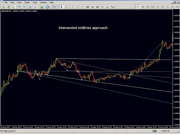Open the File menu
The width and height of the screenshot is (180, 135).
click(x=6, y=2)
